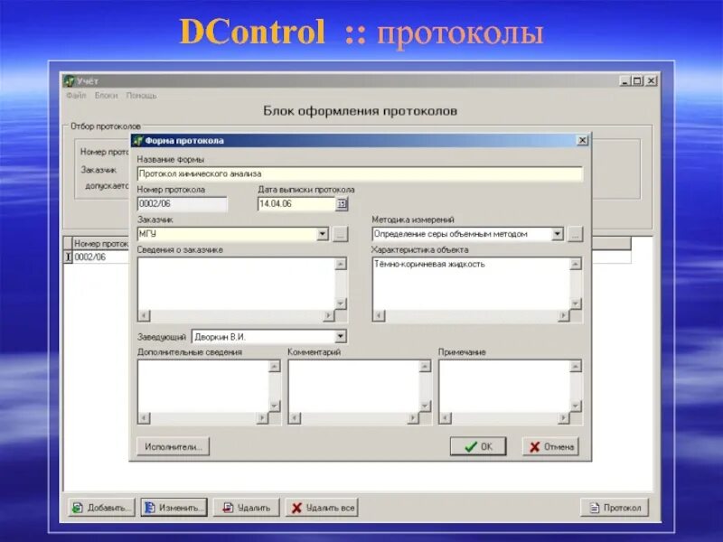This screenshot has height=542, width=723.
Task: Maximize the Учёт window
Action: tap(637, 81)
